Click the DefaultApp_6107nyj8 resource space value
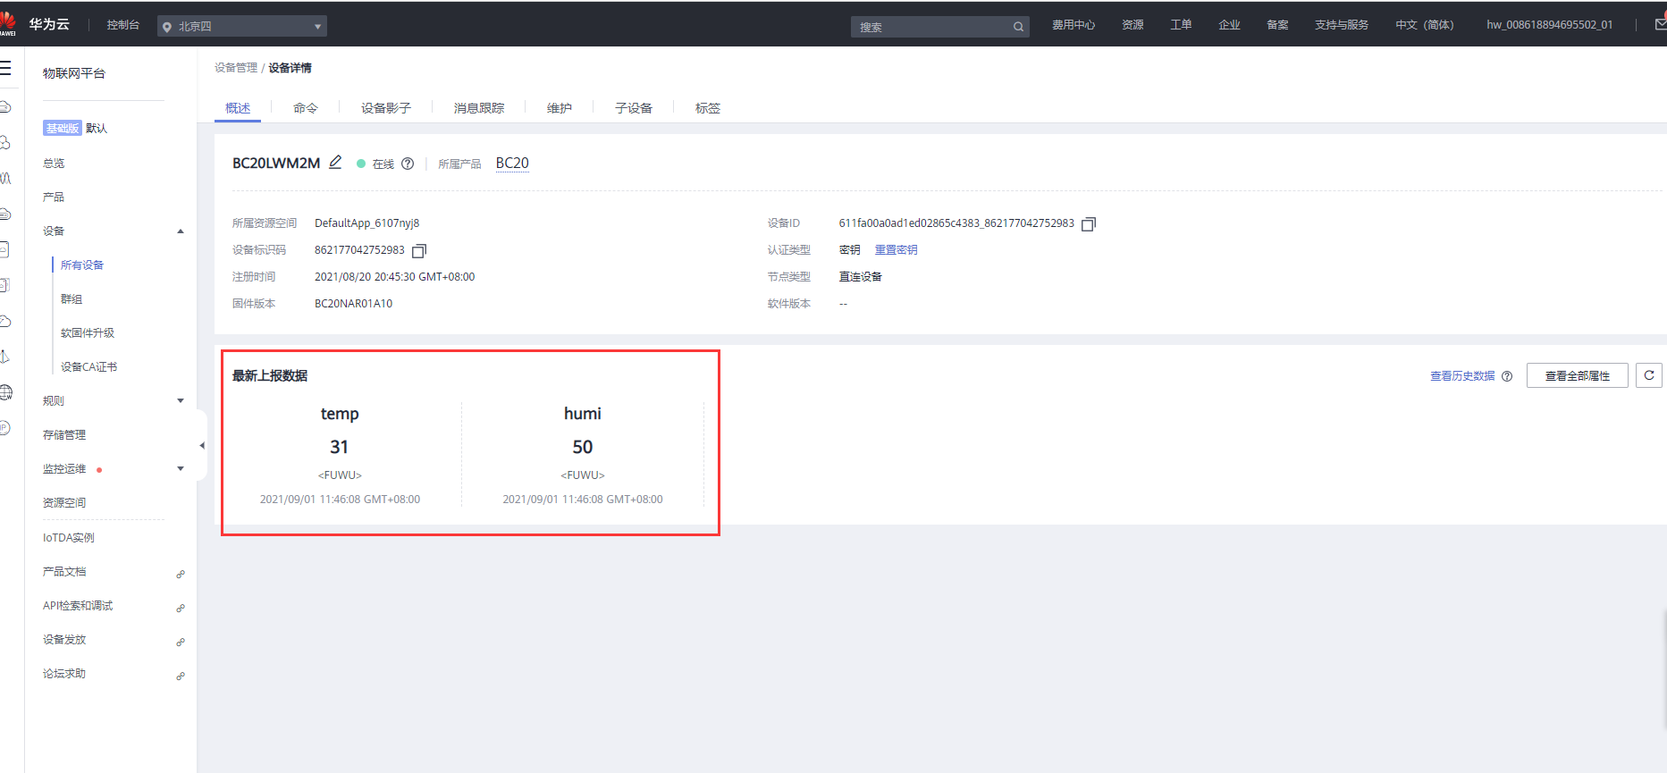This screenshot has width=1667, height=773. click(x=367, y=223)
